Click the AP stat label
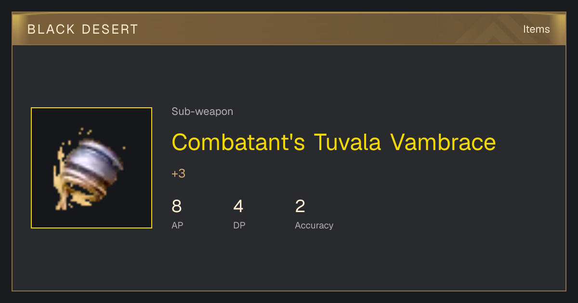The width and height of the screenshot is (578, 303). 177,226
